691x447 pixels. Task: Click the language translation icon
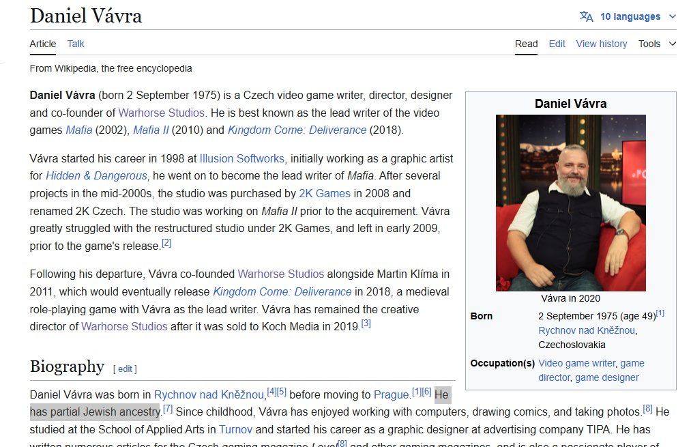586,16
